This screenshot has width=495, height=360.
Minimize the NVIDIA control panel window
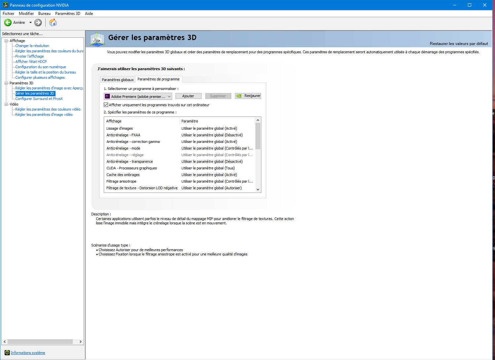click(455, 5)
